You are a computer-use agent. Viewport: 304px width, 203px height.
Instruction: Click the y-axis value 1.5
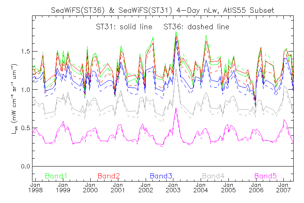click(26, 51)
